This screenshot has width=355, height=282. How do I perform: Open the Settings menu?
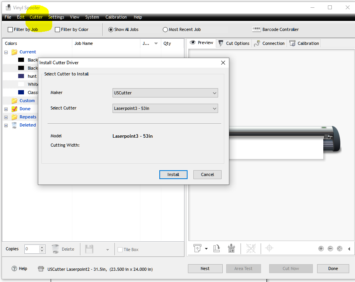[x=56, y=17]
